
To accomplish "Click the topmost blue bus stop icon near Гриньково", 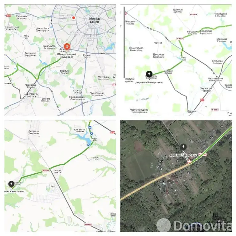I will 90,128.
